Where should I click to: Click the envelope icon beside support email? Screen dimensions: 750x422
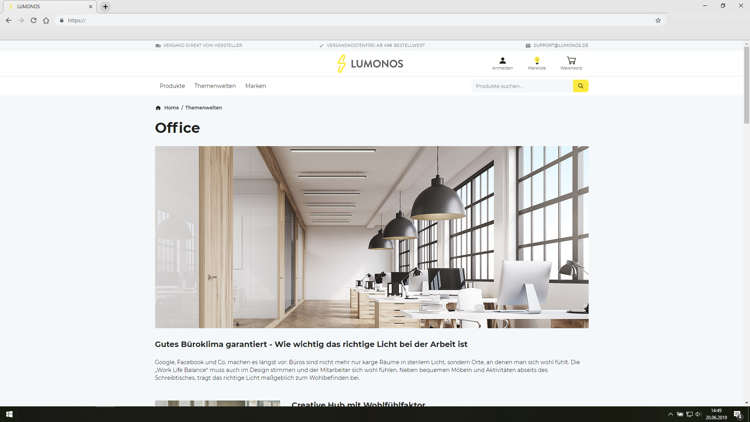click(x=528, y=46)
